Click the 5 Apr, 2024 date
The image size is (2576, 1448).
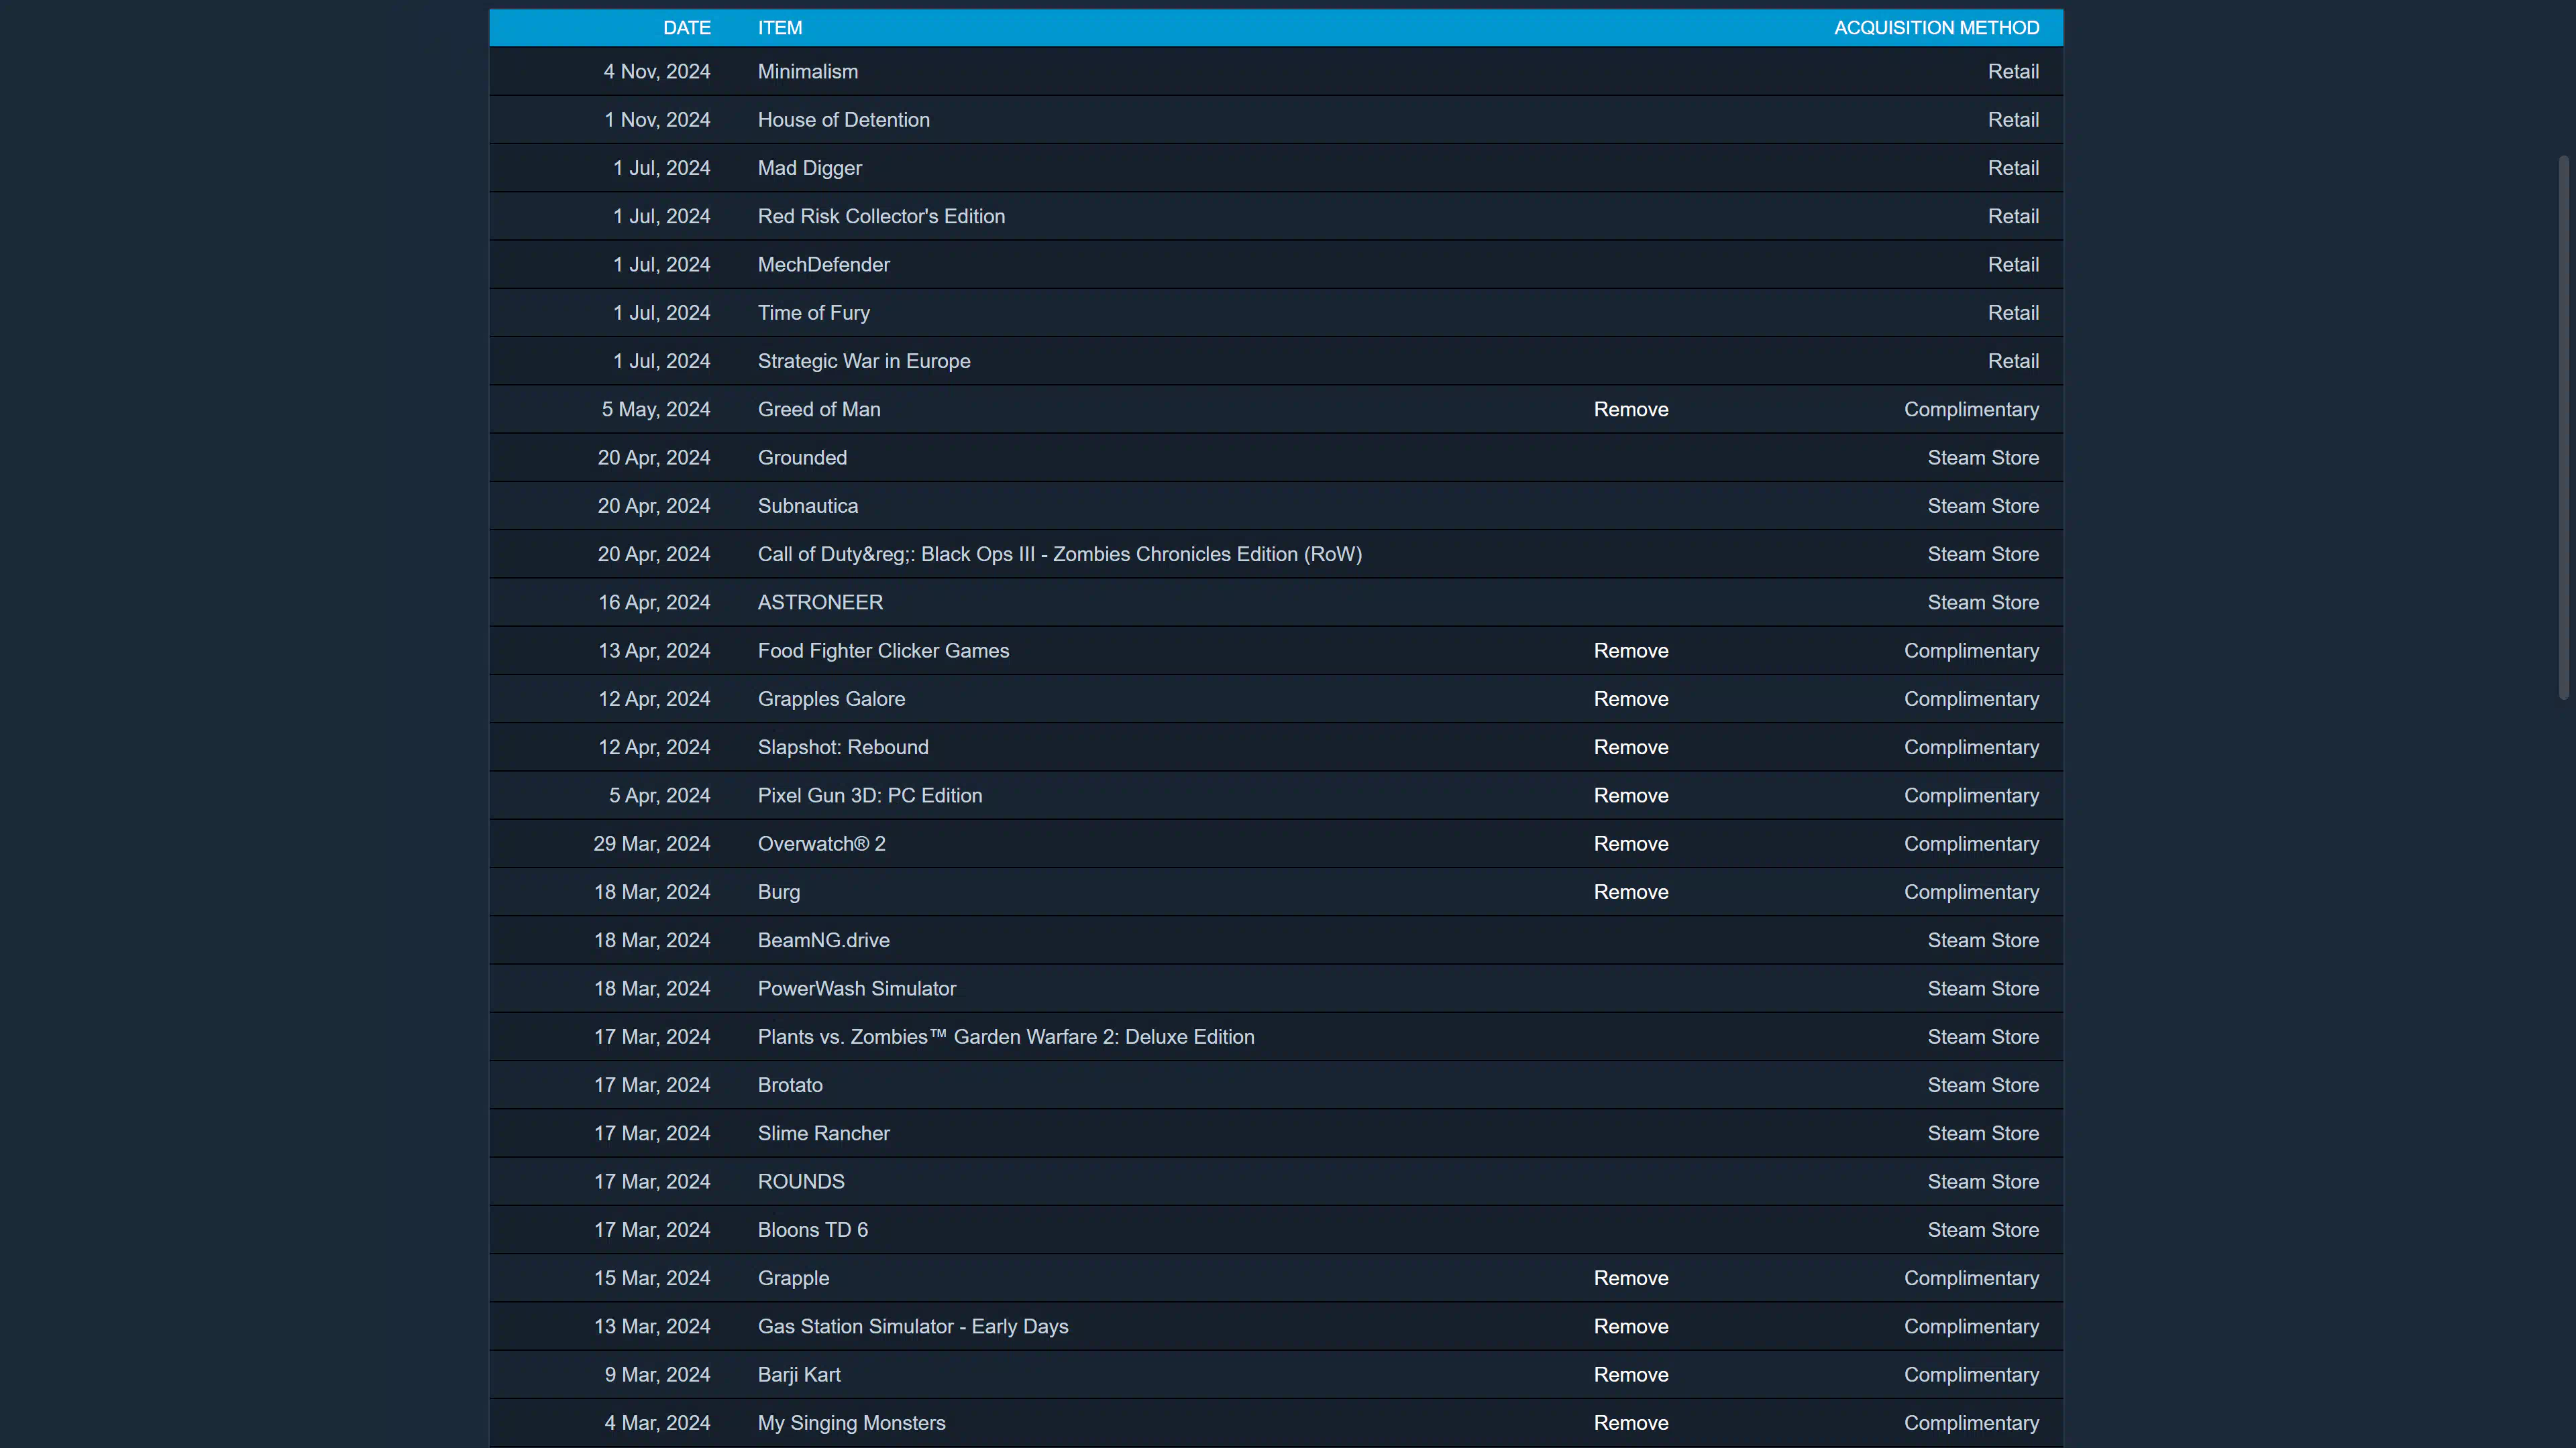click(x=660, y=796)
